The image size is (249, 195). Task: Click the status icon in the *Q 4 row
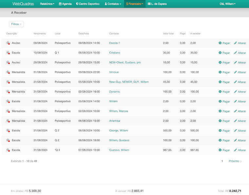[x=8, y=150]
